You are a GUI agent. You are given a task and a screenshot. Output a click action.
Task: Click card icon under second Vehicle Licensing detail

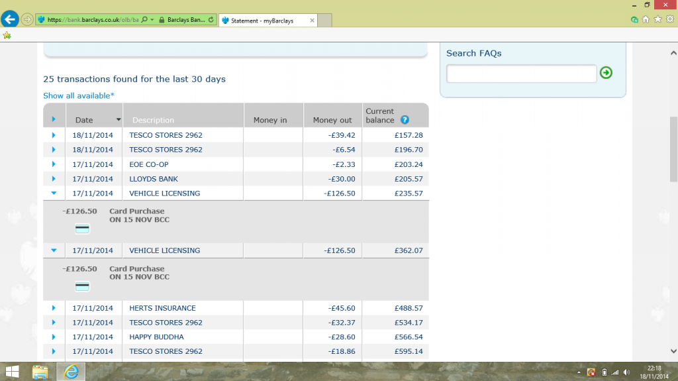(x=82, y=287)
